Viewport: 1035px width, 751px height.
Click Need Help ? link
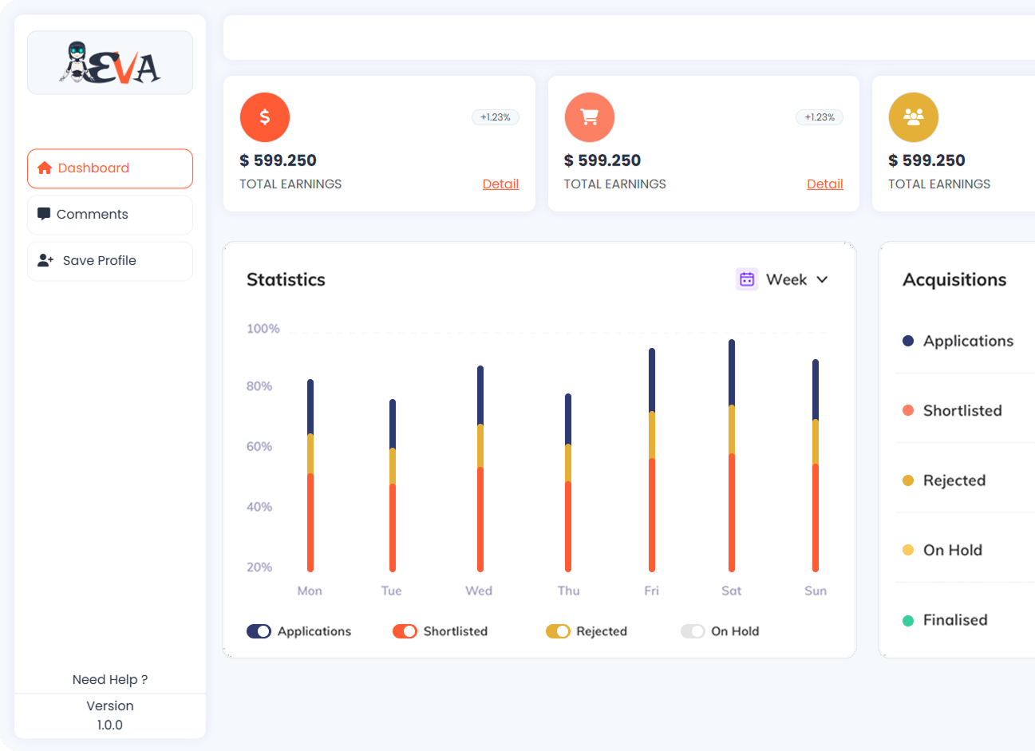pyautogui.click(x=110, y=680)
